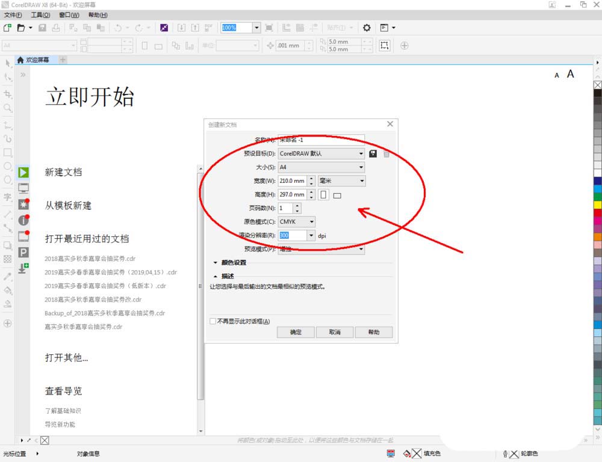
Task: Expand the Color settings section
Action: point(216,263)
